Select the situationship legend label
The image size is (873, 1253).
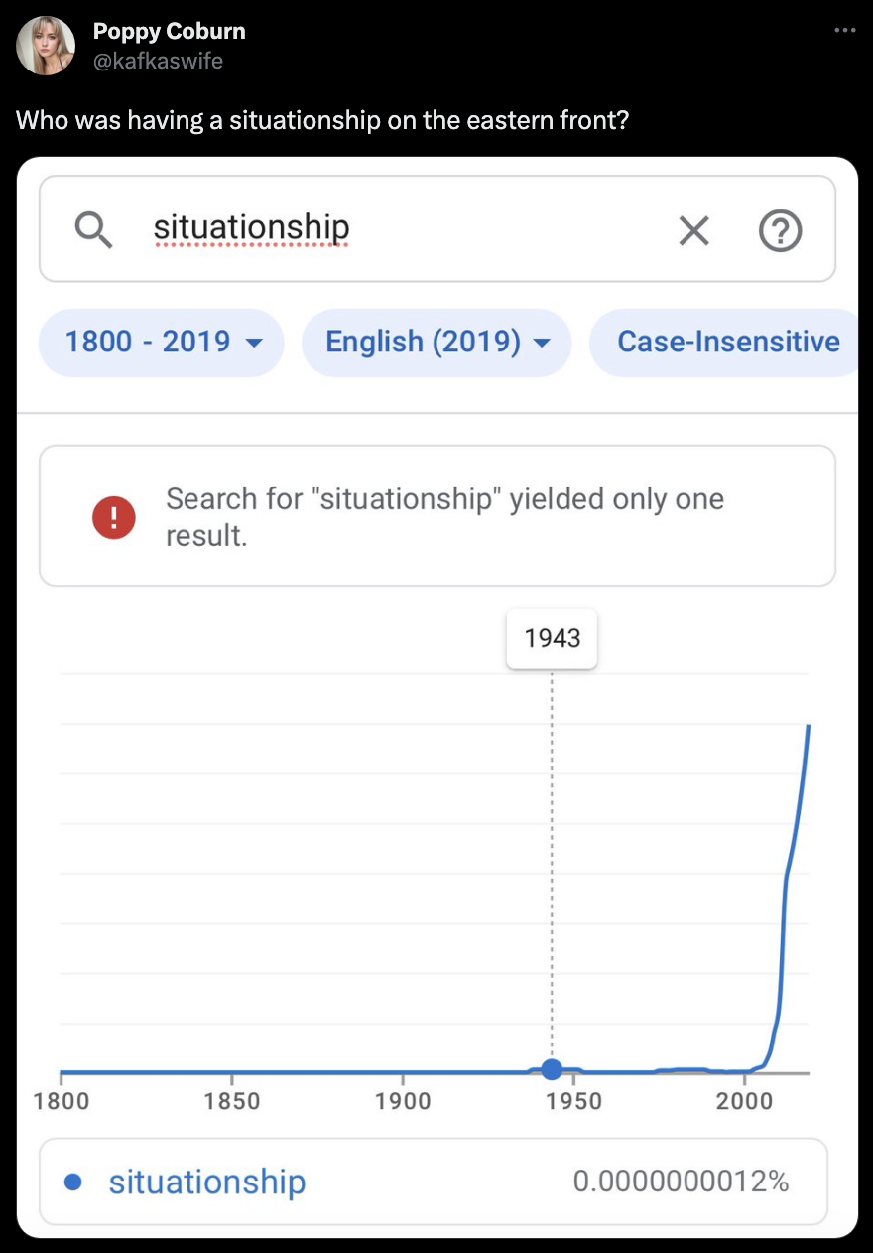tap(207, 1182)
